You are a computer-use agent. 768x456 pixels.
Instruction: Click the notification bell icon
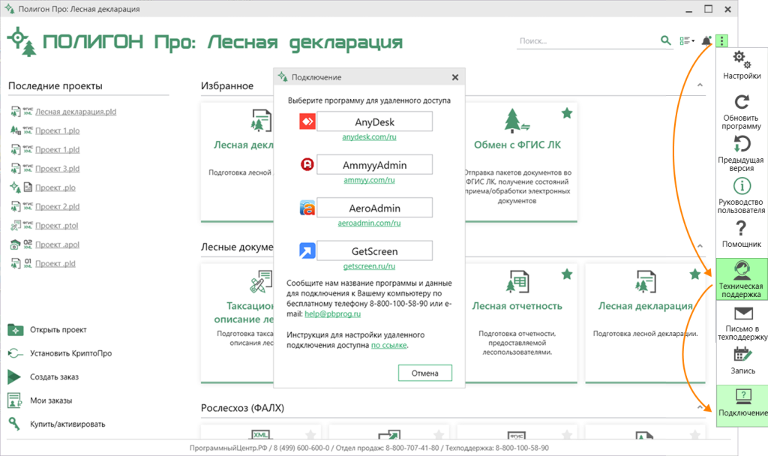[706, 40]
